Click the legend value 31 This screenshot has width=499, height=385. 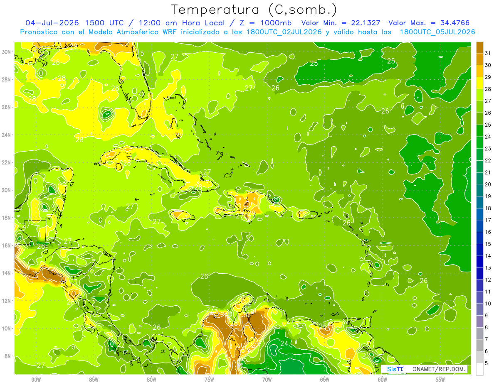point(488,53)
